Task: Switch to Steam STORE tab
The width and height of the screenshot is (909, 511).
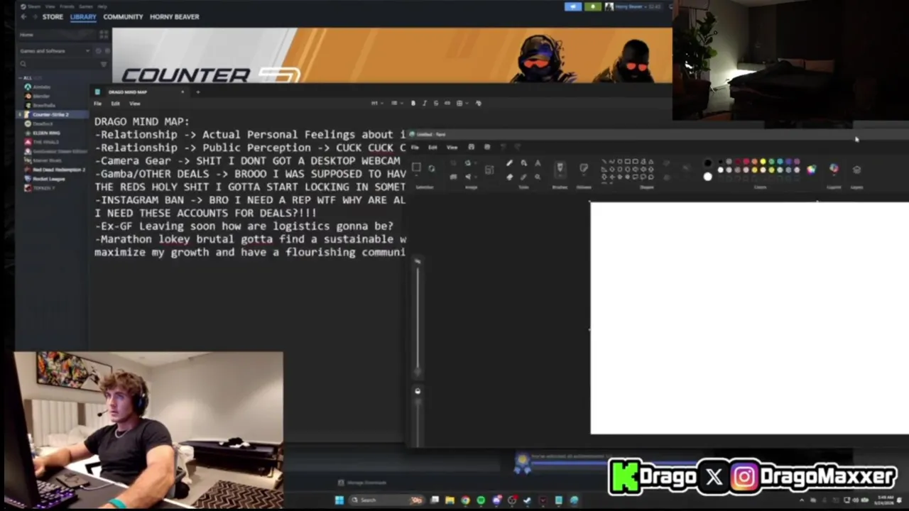Action: tap(53, 16)
